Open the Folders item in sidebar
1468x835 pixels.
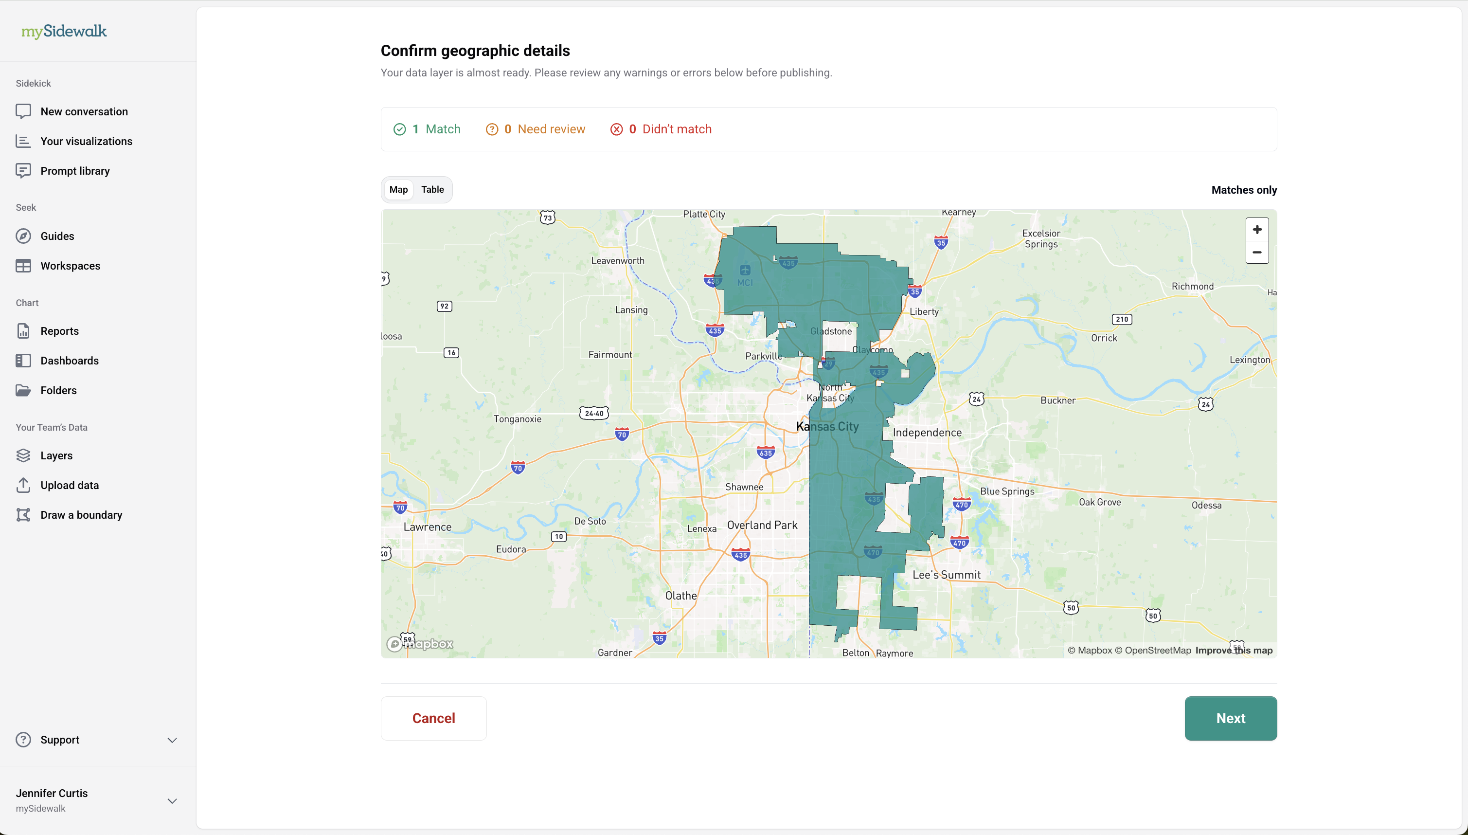[x=58, y=391]
